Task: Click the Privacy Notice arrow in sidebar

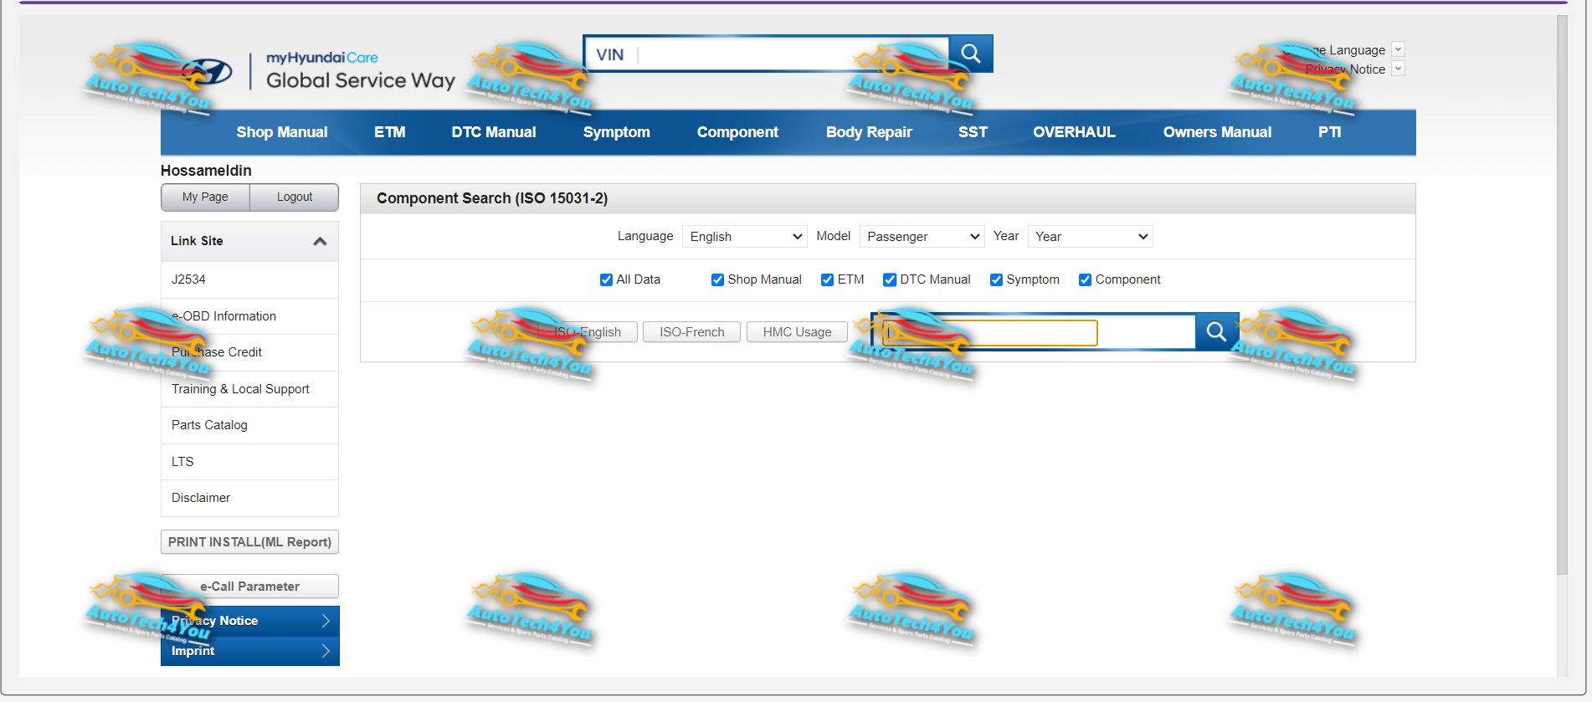Action: [x=326, y=621]
